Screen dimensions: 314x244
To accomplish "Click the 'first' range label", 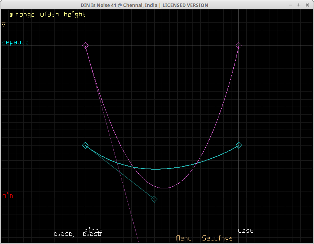I will point(93,230).
